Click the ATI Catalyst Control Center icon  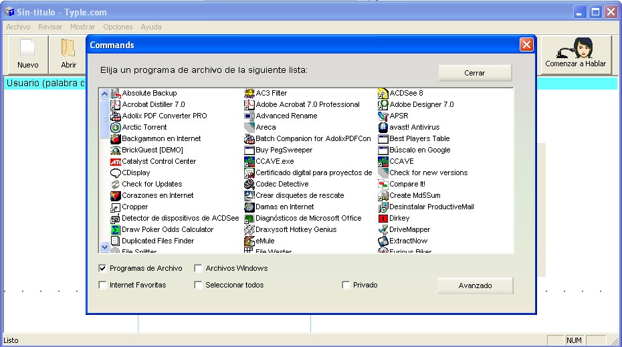(x=116, y=162)
